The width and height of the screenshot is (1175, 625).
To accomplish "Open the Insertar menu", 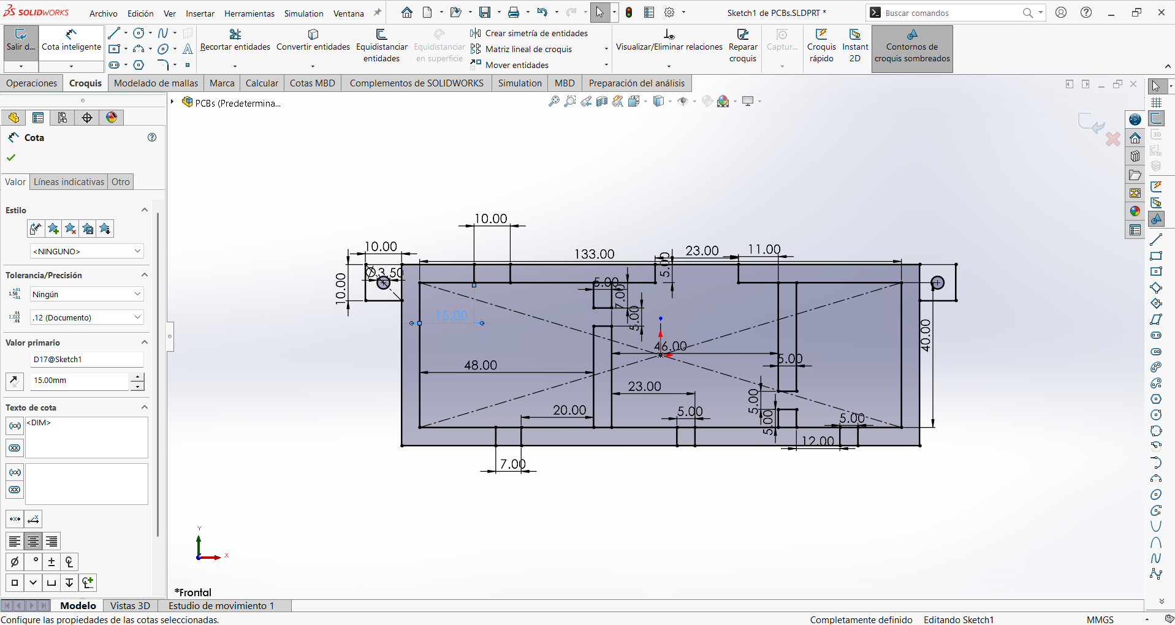I will coord(200,13).
